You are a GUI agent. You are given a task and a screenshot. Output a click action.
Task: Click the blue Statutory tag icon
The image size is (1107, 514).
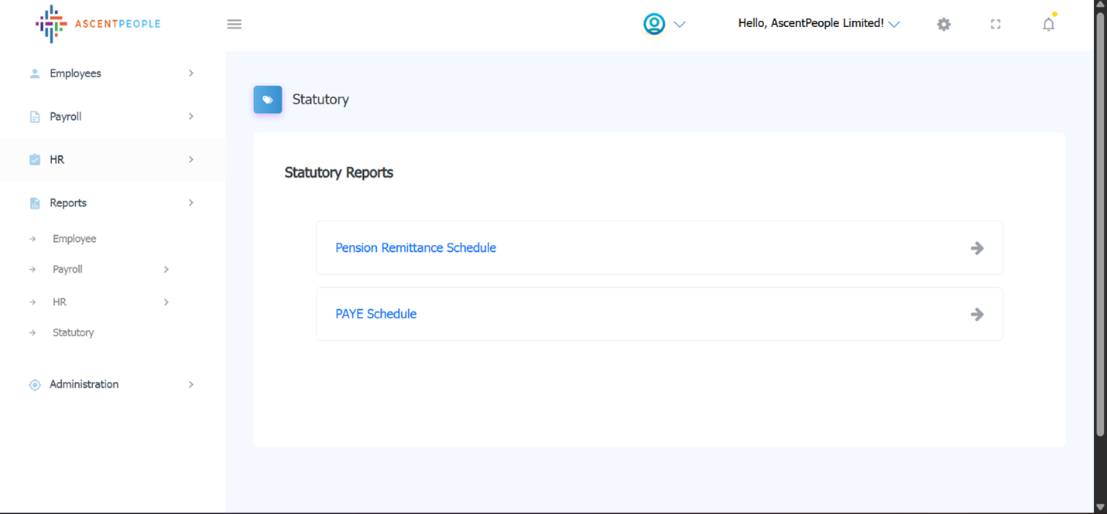[x=268, y=100]
